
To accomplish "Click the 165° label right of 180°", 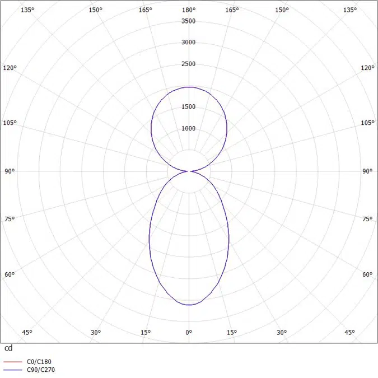I will click(x=232, y=10).
